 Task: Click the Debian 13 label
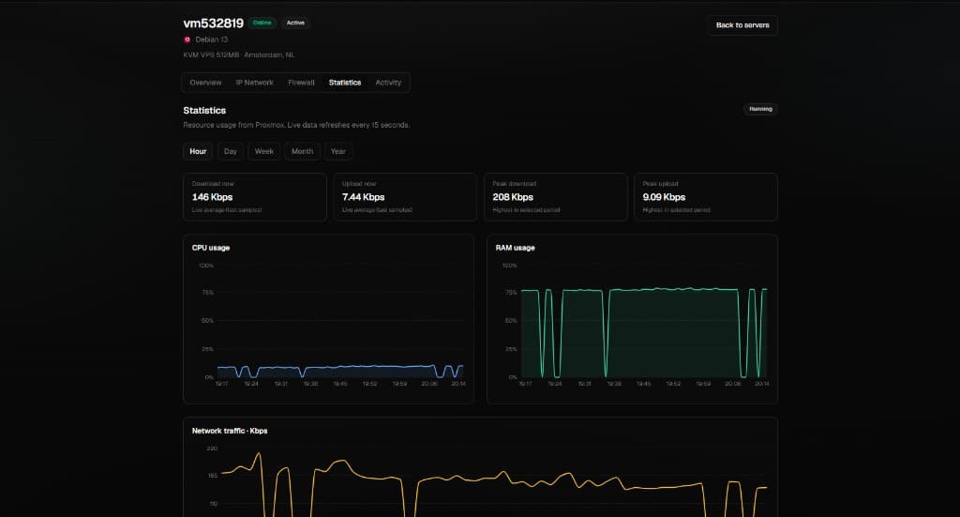[212, 39]
